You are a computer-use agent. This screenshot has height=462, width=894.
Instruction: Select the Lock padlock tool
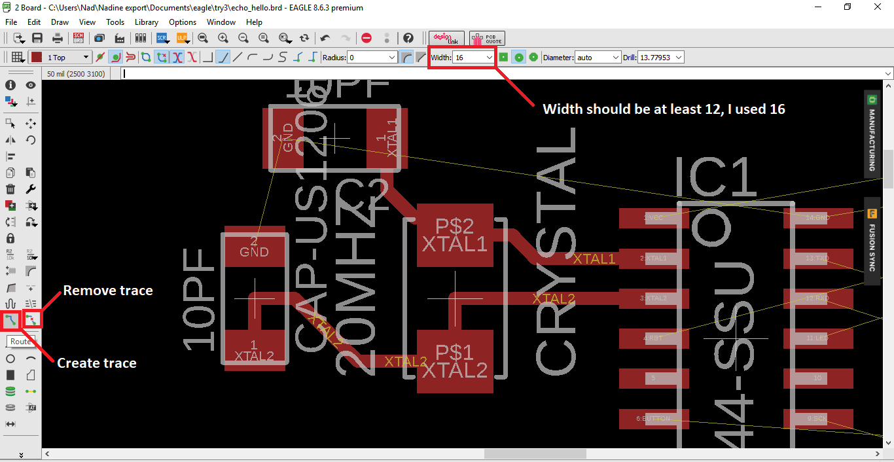pyautogui.click(x=10, y=238)
